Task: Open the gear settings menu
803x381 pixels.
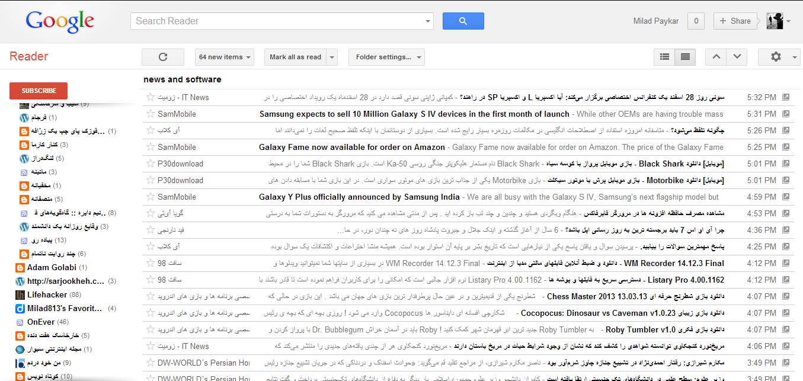Action: tap(779, 57)
